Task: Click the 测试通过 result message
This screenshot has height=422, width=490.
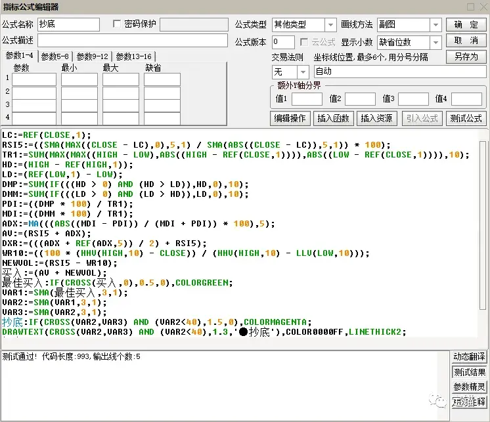Action: (71, 356)
